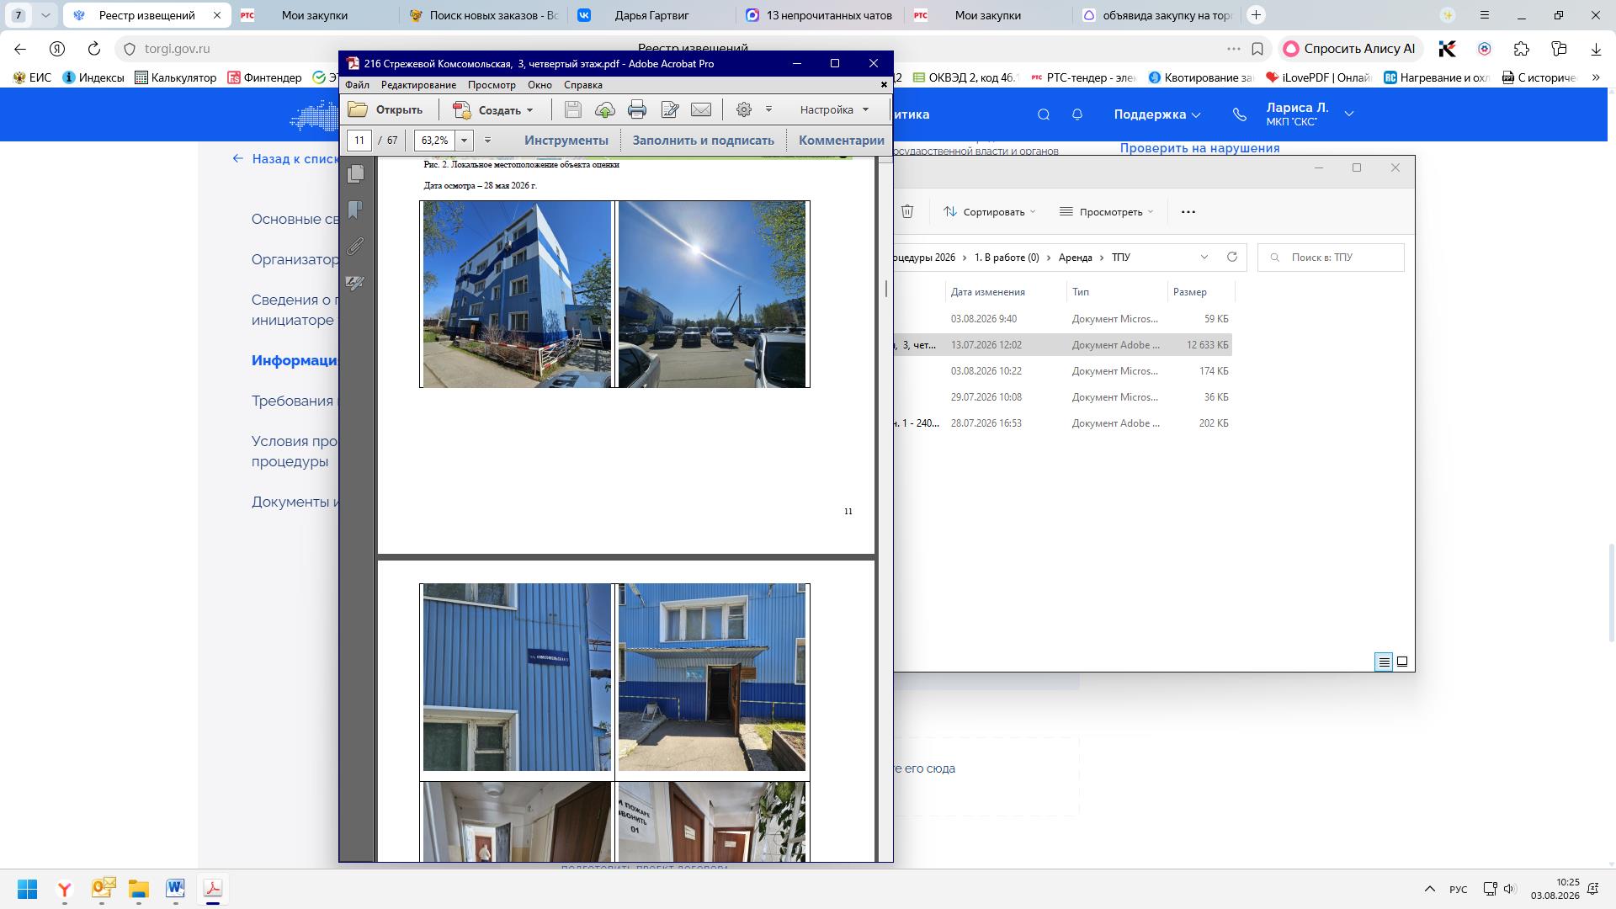Switch Explorer to large thumbnails view icon
The width and height of the screenshot is (1616, 909).
pyautogui.click(x=1402, y=662)
